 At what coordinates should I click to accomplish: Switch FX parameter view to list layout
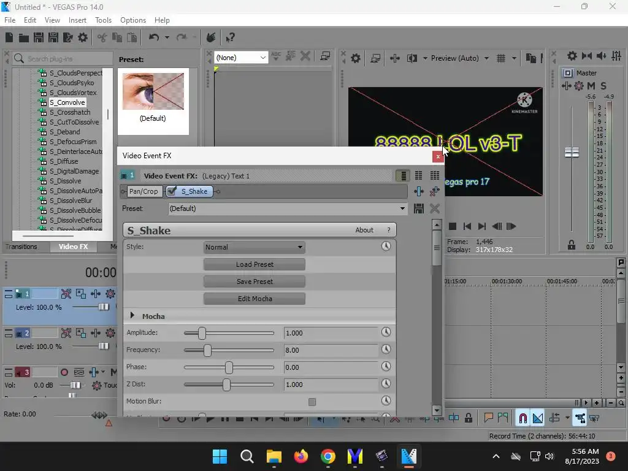tap(403, 176)
